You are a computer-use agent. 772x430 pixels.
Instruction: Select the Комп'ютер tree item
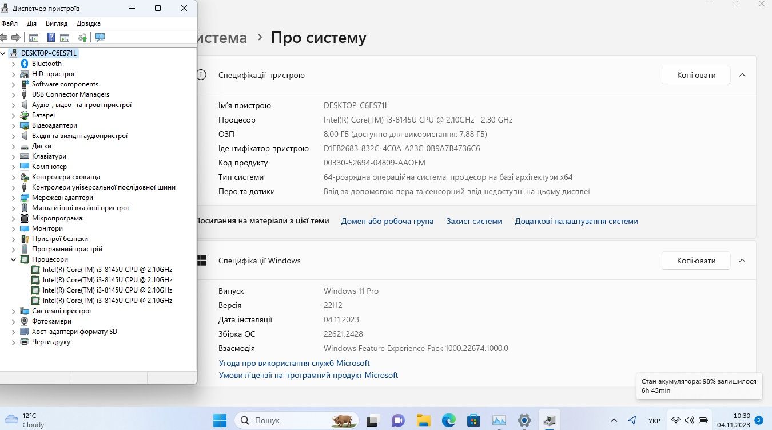49,167
